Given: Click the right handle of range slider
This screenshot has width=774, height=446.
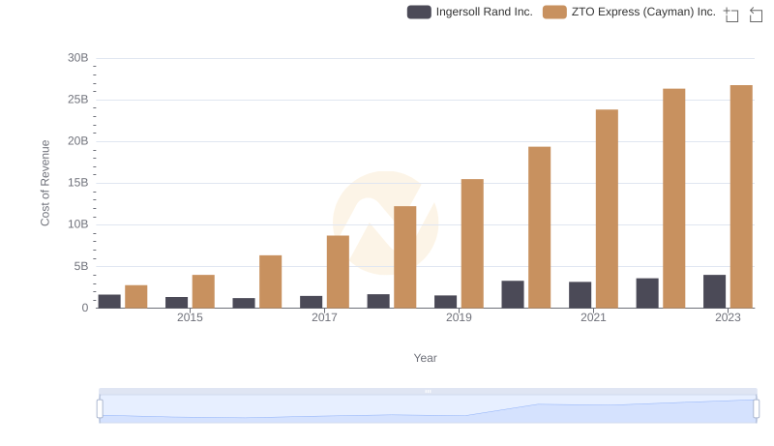Looking at the screenshot, I should 756,409.
